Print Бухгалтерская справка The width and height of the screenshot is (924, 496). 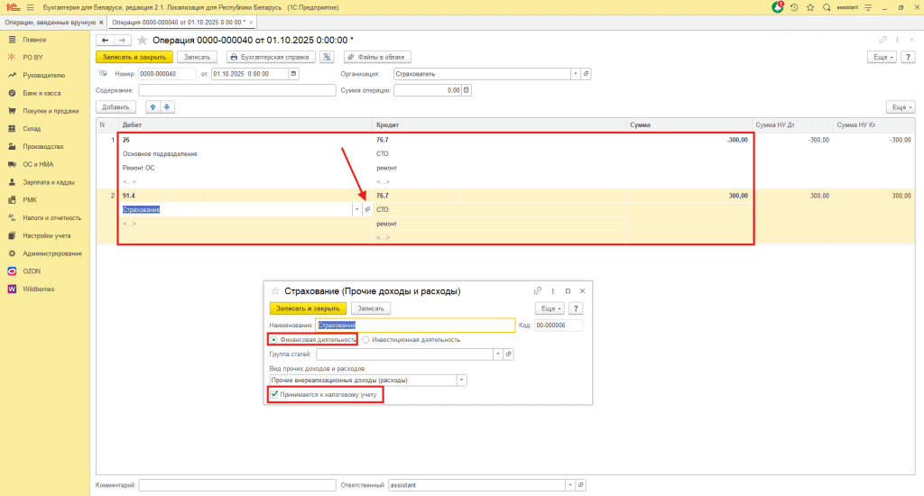coord(271,57)
